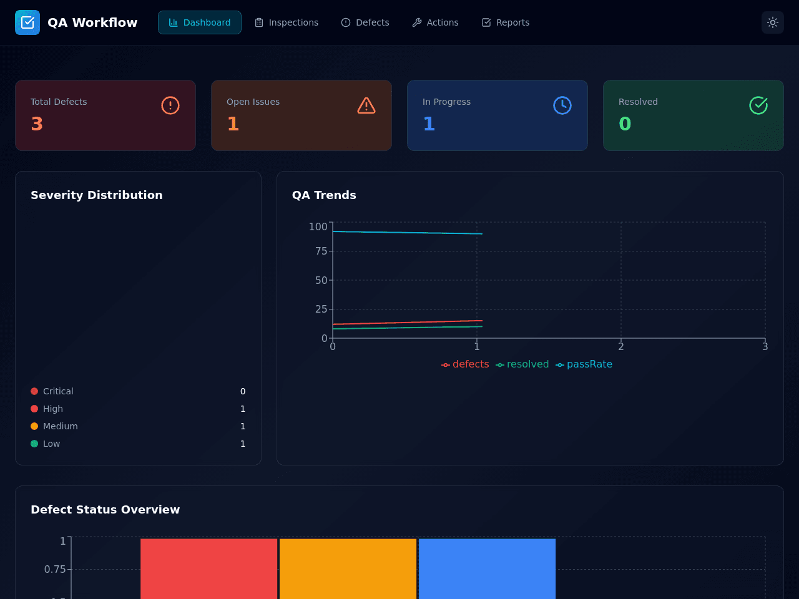Open the Dashboard tab
Screen dimensions: 799x599
[x=200, y=22]
